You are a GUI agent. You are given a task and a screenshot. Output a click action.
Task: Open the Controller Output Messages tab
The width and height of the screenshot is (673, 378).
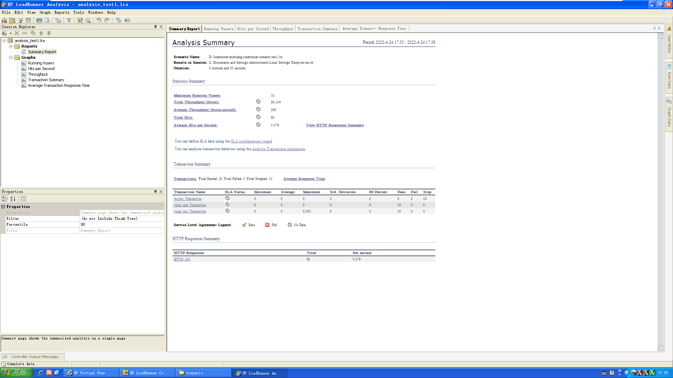pos(32,357)
